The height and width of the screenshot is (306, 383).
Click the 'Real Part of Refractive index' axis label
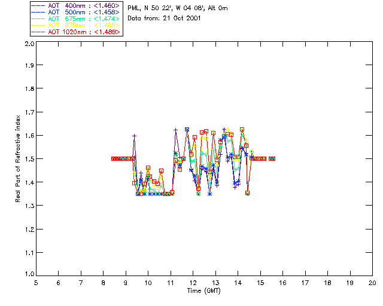(x=18, y=159)
